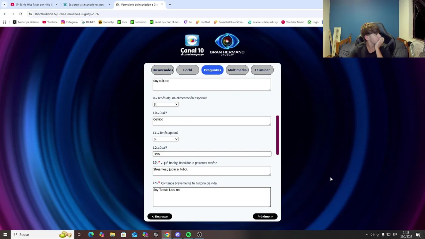Open Copilot from the taskbar

102,235
